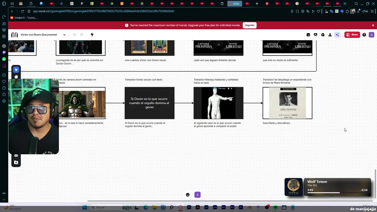The height and width of the screenshot is (212, 377).
Task: Open the help question mark icon
Action: click(x=364, y=35)
